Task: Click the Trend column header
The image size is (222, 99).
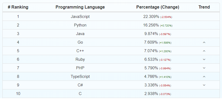Action: click(x=204, y=7)
